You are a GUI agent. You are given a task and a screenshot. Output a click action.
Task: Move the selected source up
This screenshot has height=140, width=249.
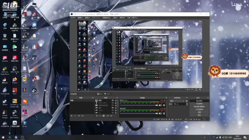pos(108,116)
